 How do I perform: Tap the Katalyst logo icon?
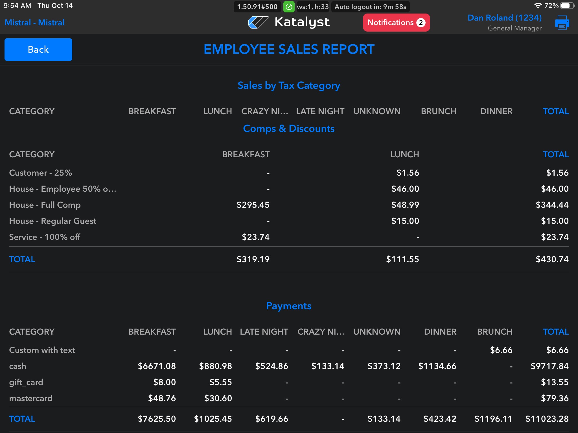coord(258,22)
